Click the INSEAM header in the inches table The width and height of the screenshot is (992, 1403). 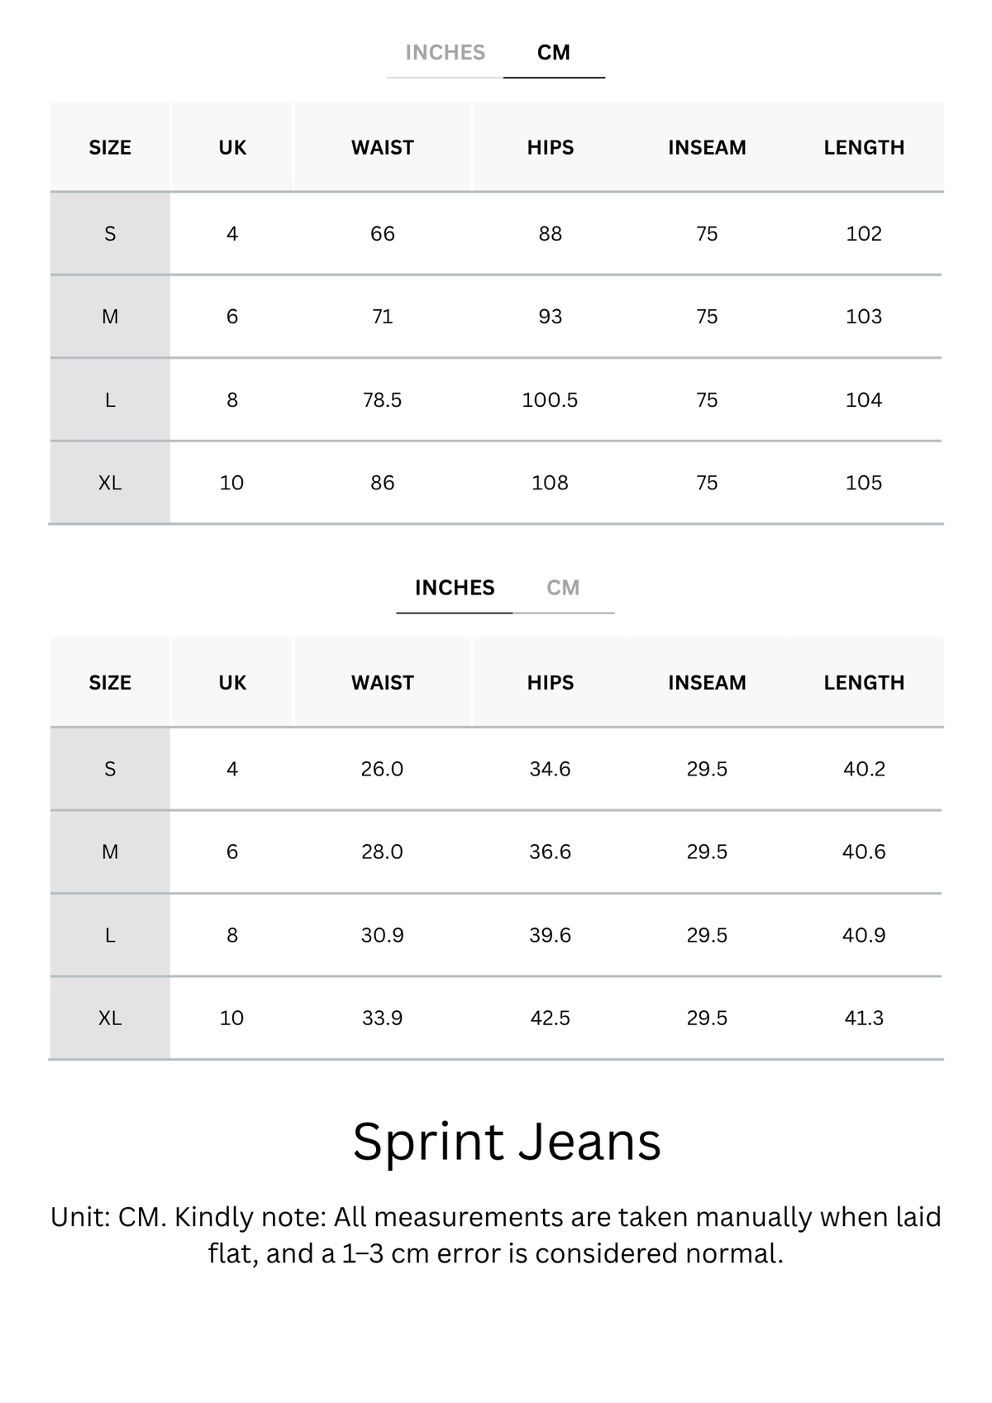pos(707,683)
